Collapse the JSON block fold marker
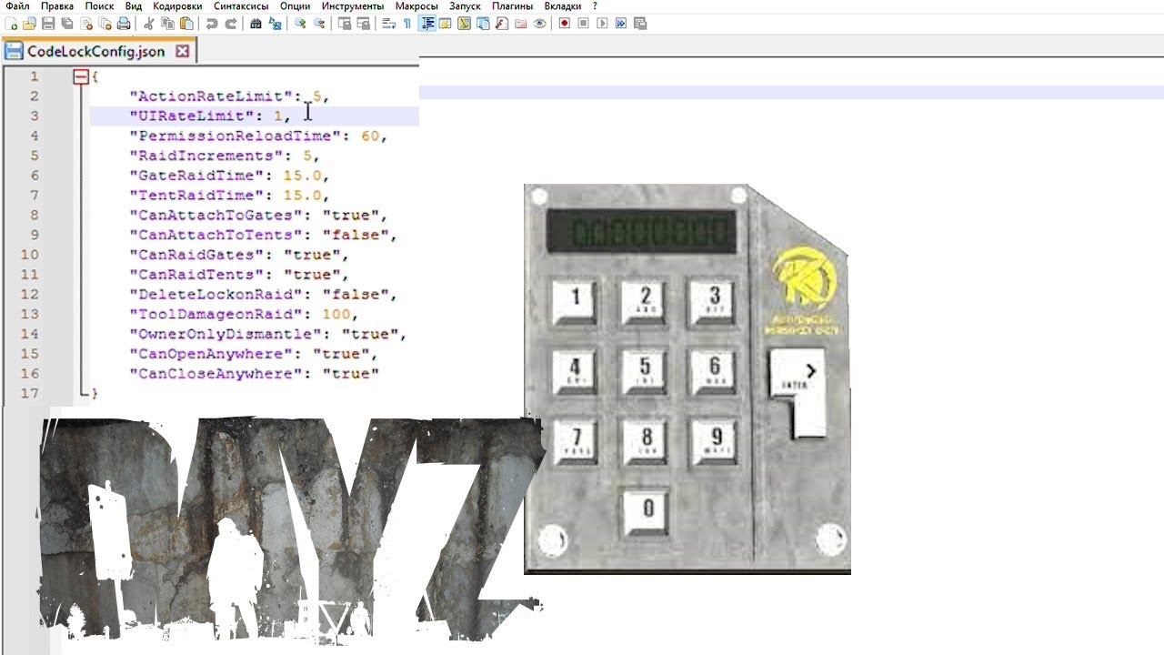Screen dimensions: 1164x655 (x=81, y=77)
